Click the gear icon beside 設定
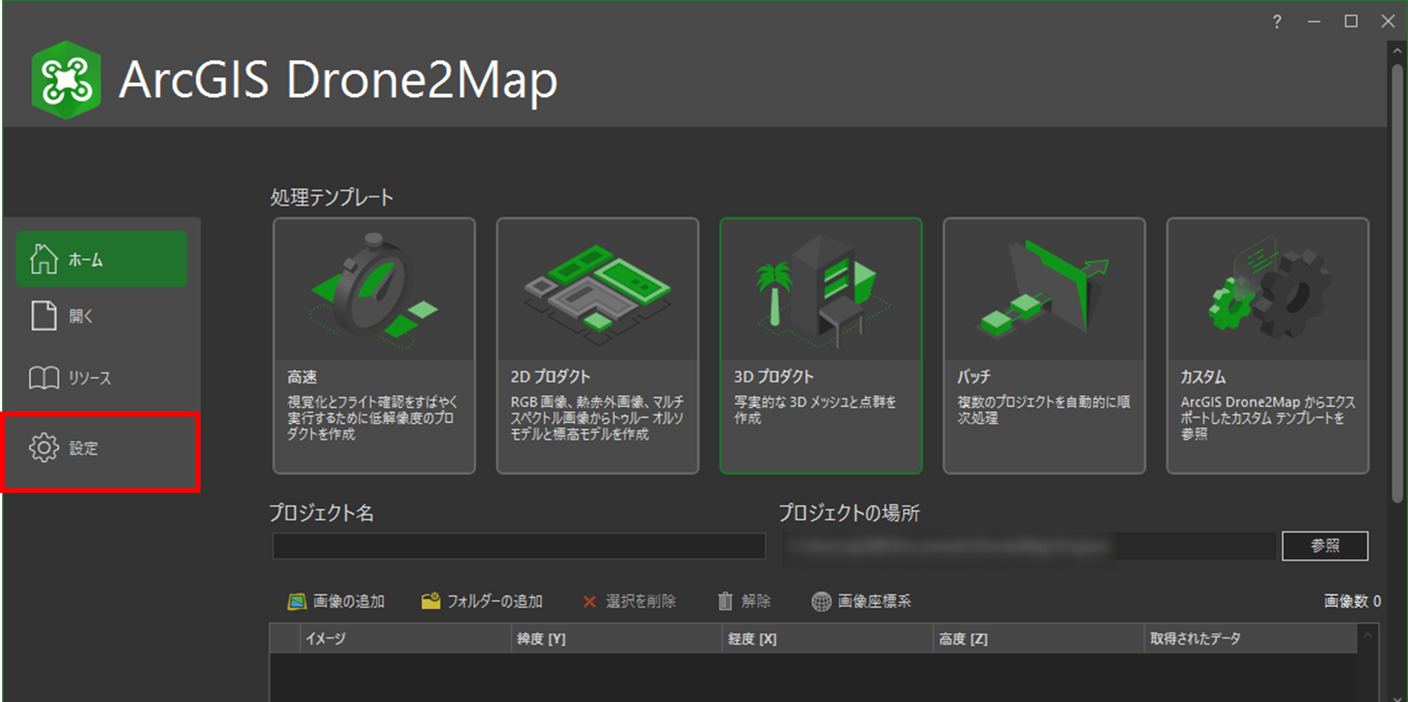Viewport: 1408px width, 702px height. [x=43, y=448]
